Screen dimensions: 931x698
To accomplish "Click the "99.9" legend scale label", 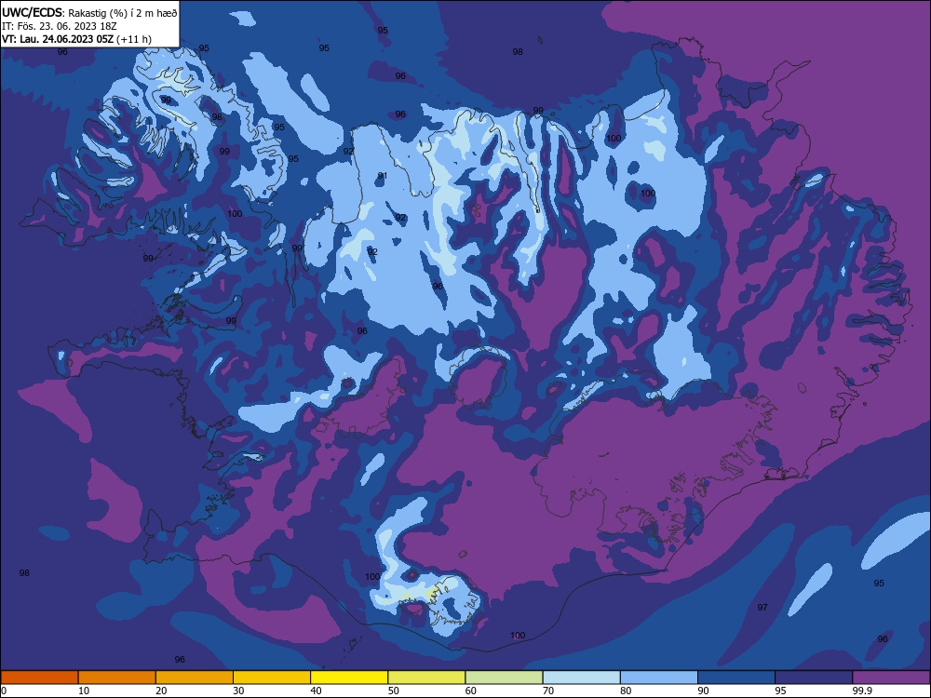I will coord(862,691).
